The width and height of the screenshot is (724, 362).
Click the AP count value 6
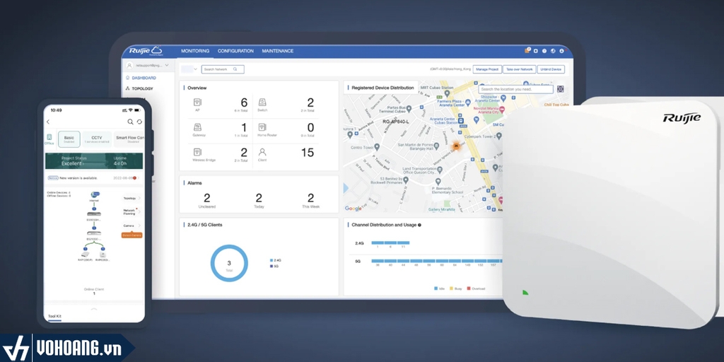point(244,103)
